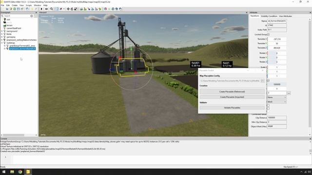Click the ellipsis button in Attributes panel
The width and height of the screenshot is (312, 175).
289,93
